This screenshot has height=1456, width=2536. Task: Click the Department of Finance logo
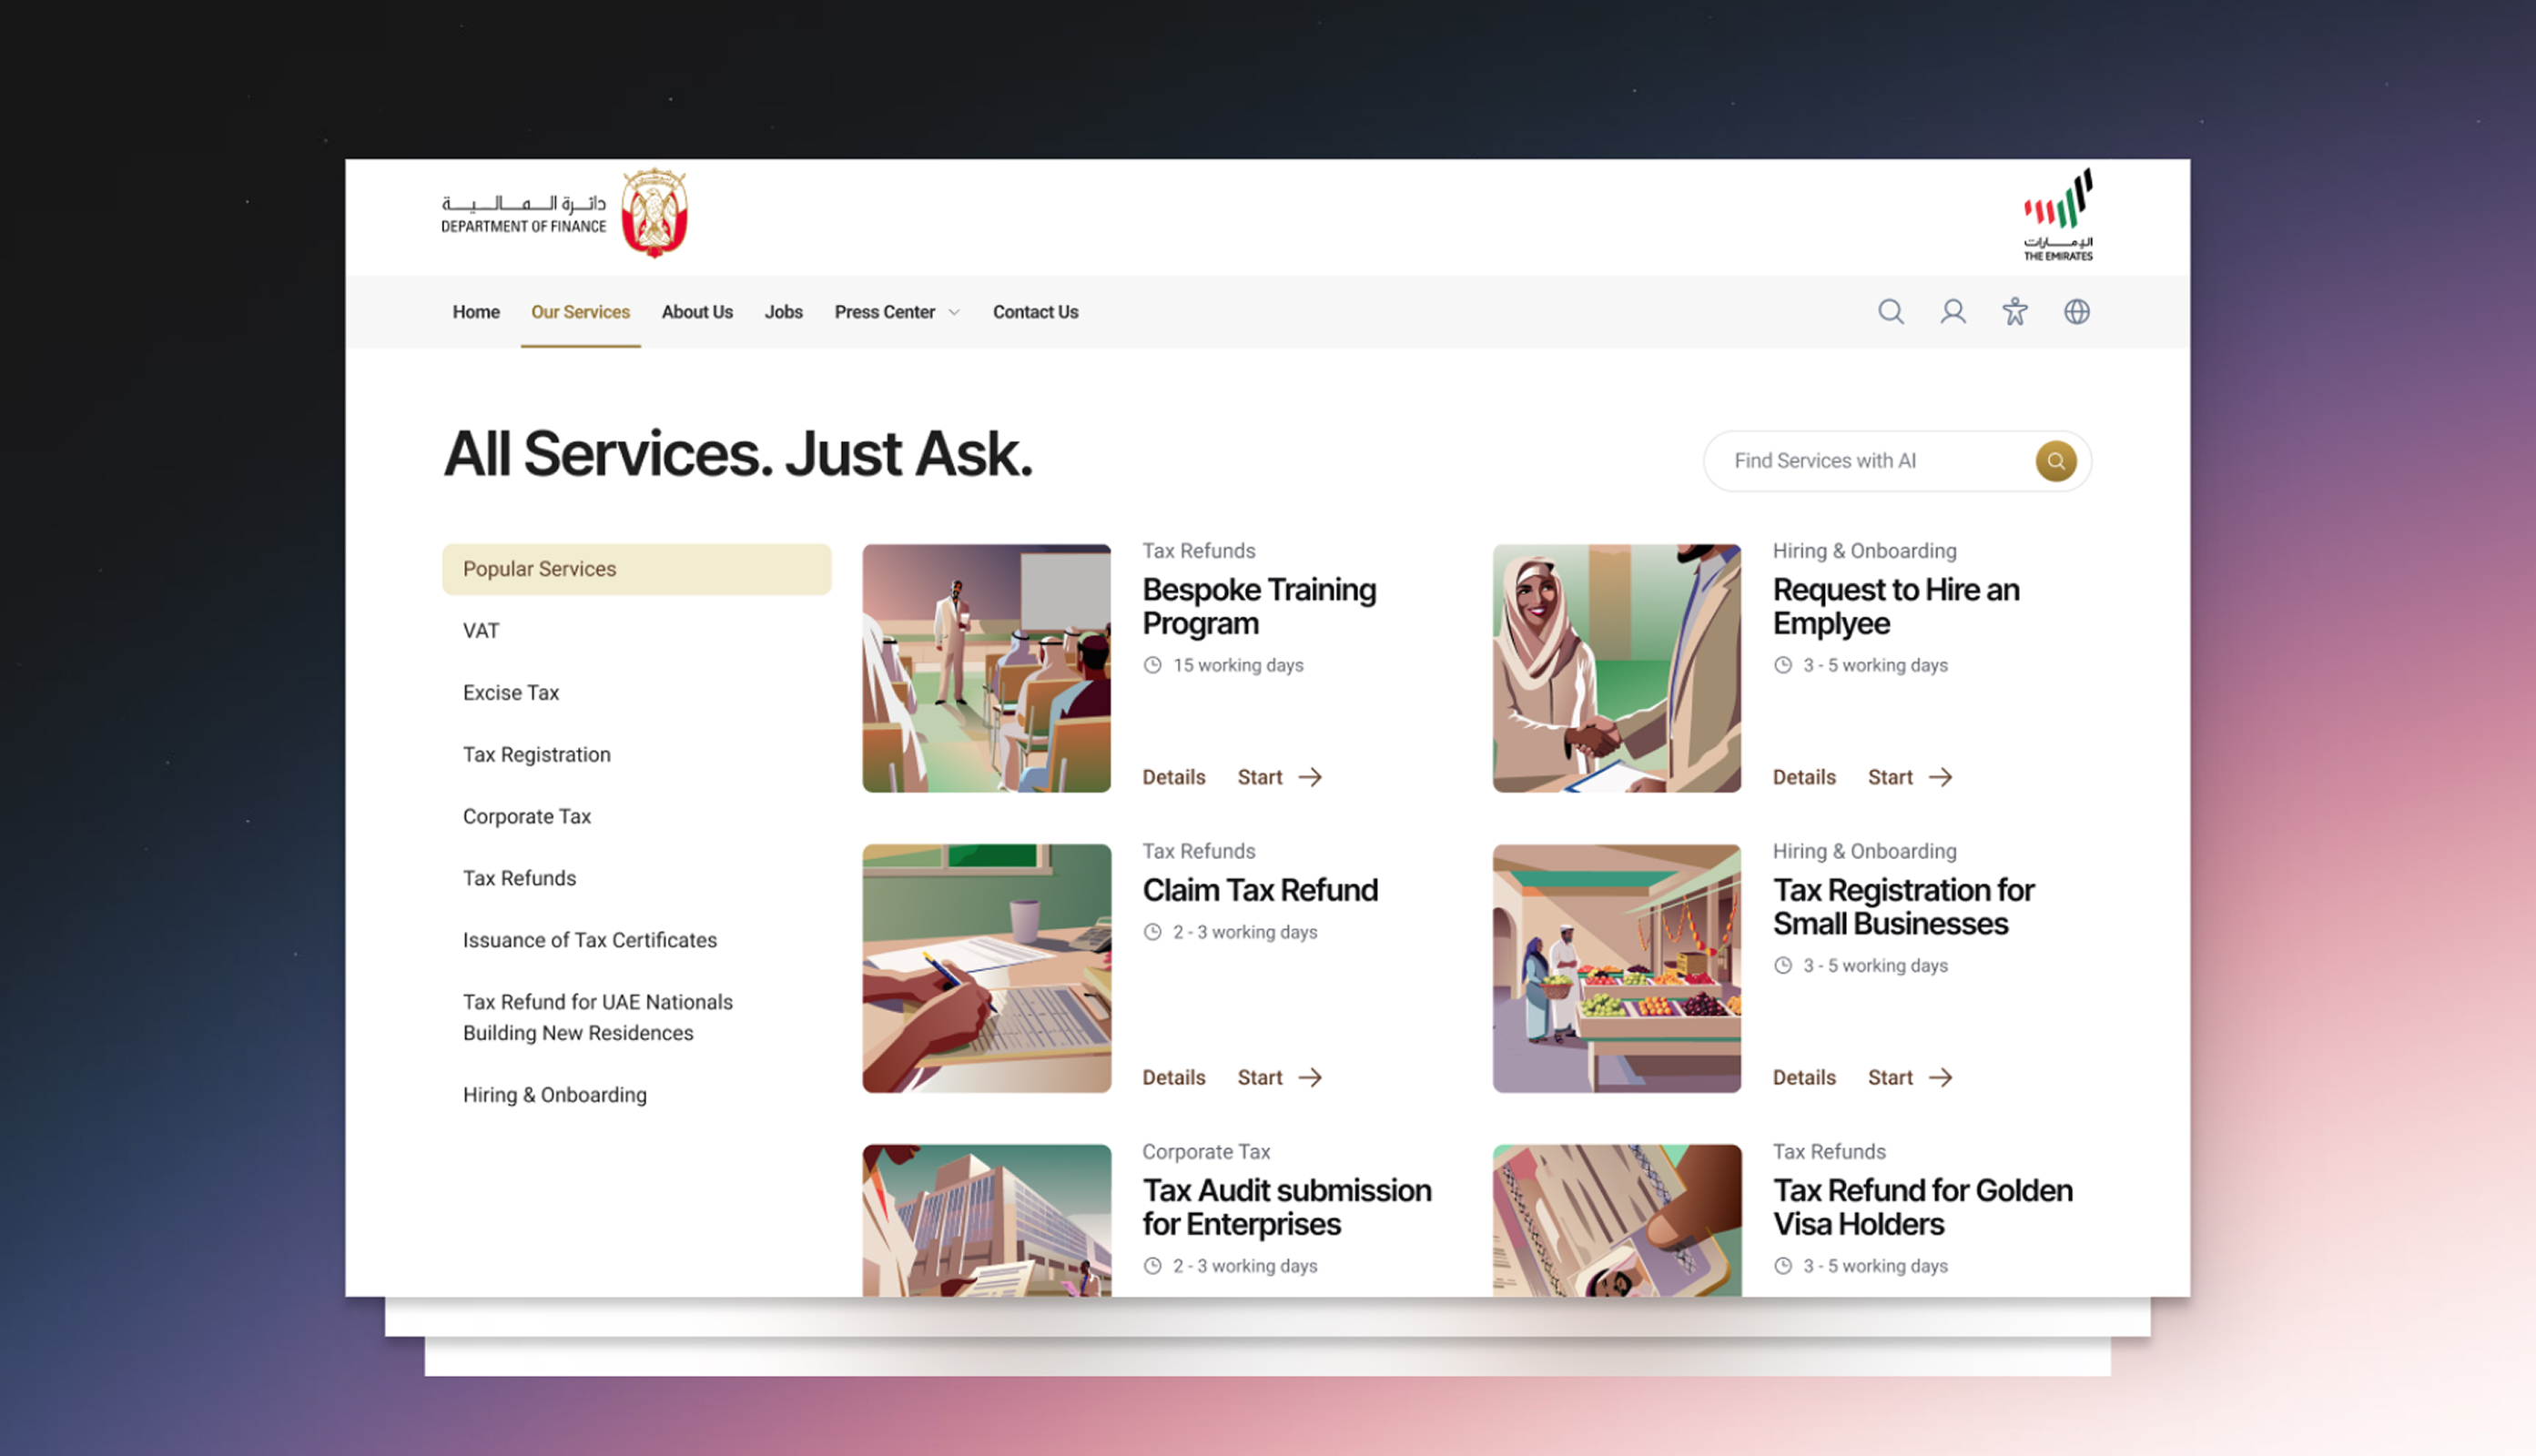565,214
